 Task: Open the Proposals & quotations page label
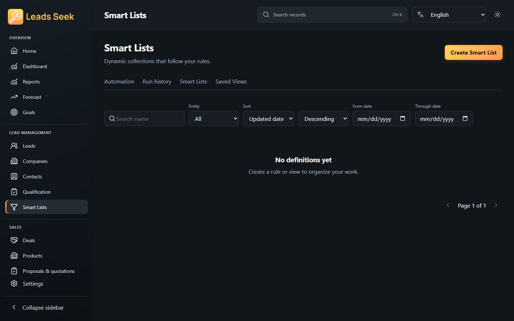[x=49, y=271]
